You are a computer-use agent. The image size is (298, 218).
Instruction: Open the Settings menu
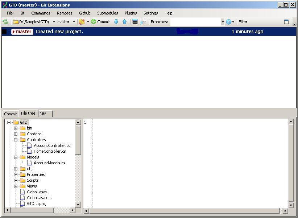pos(151,13)
